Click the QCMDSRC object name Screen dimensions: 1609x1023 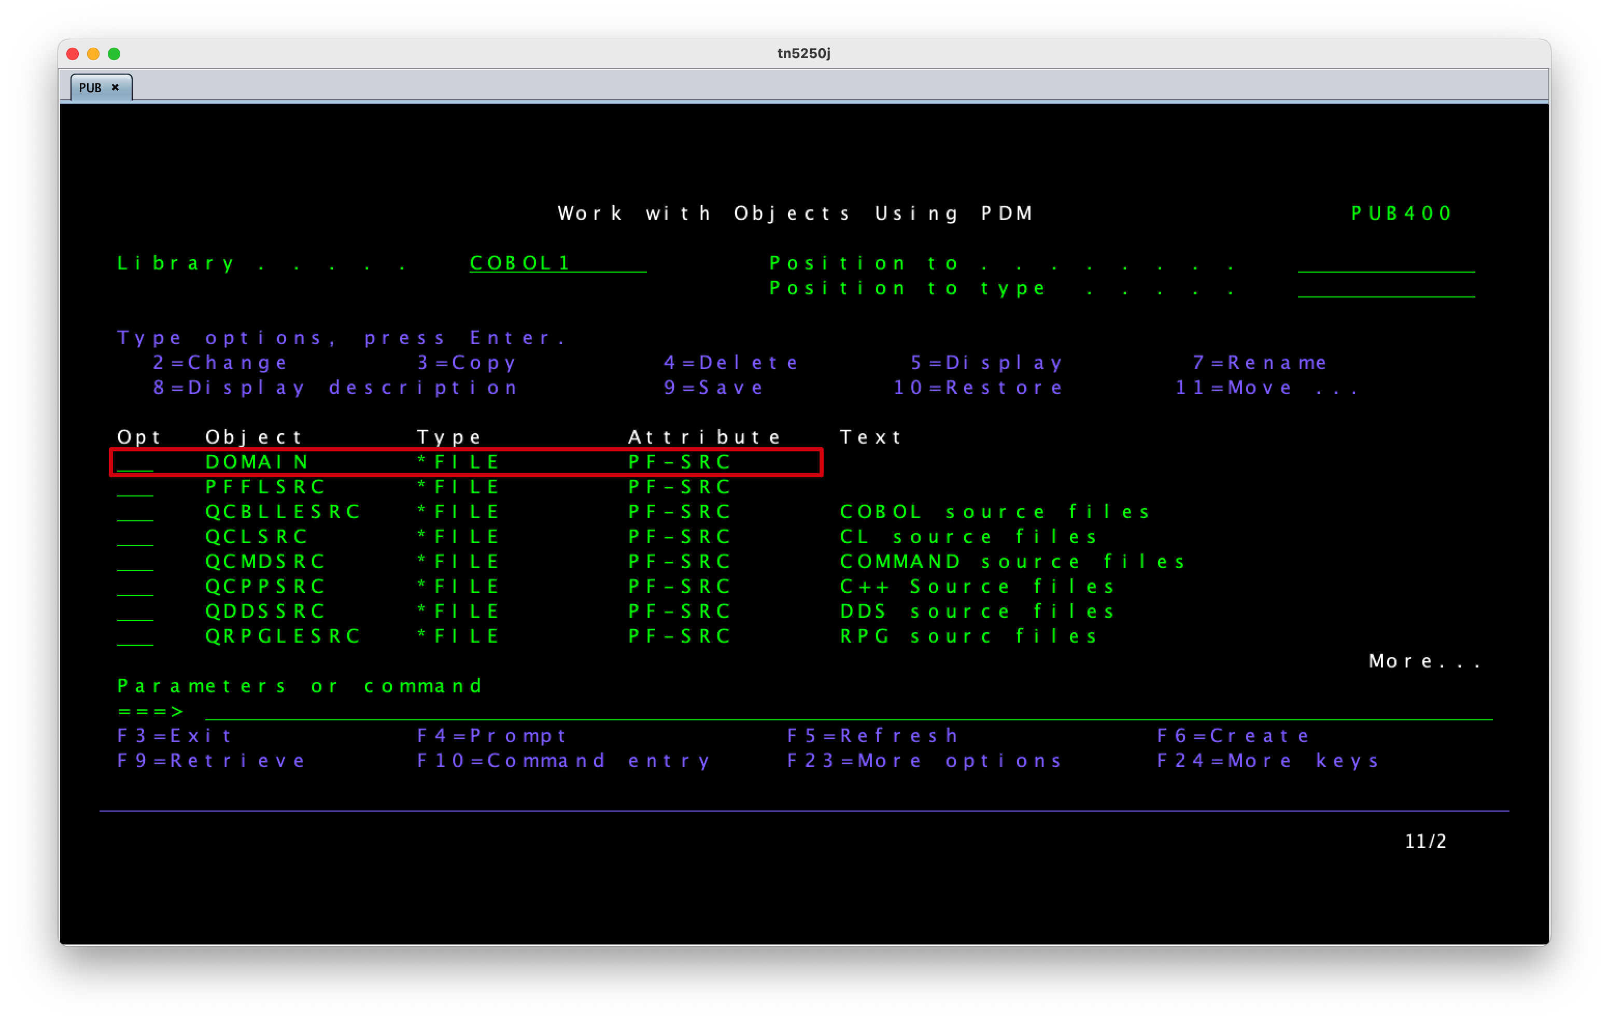coord(264,561)
